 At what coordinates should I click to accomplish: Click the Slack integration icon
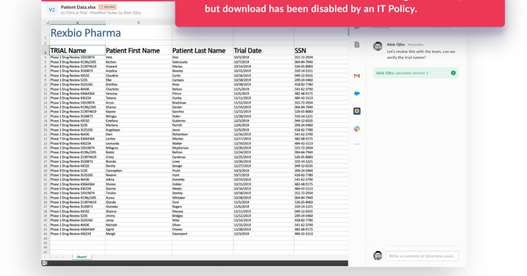click(x=357, y=129)
